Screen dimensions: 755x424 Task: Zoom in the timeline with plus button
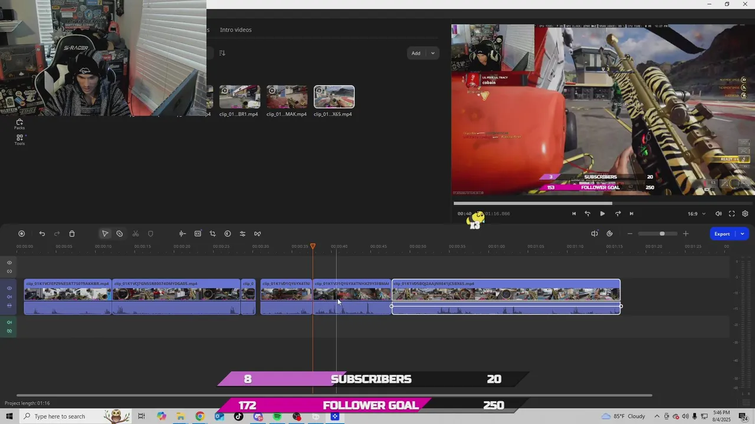point(685,234)
